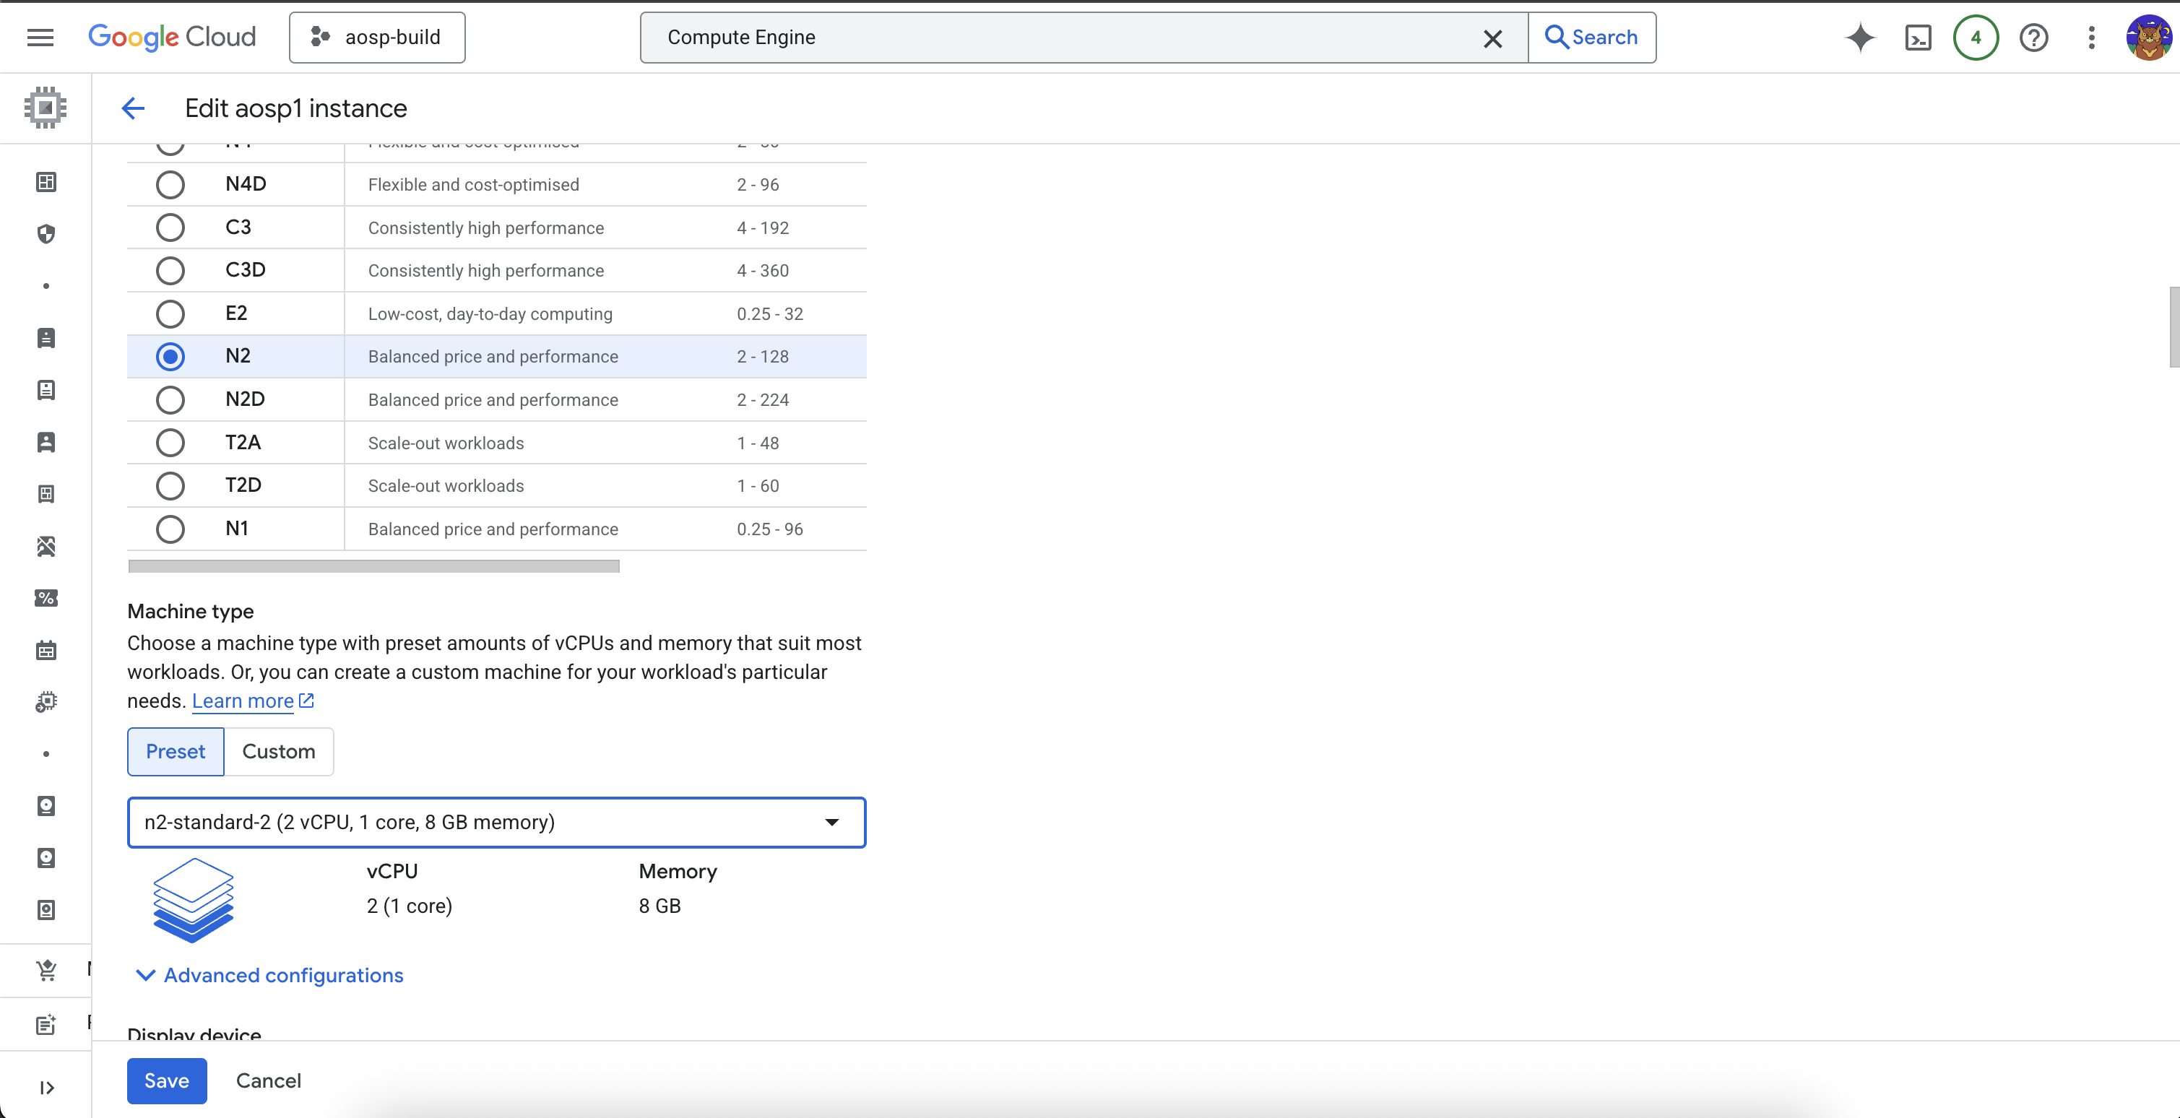Choose the T2A scale-out workloads series

tap(171, 442)
